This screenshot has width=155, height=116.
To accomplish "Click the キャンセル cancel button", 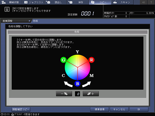I will click(119, 109).
